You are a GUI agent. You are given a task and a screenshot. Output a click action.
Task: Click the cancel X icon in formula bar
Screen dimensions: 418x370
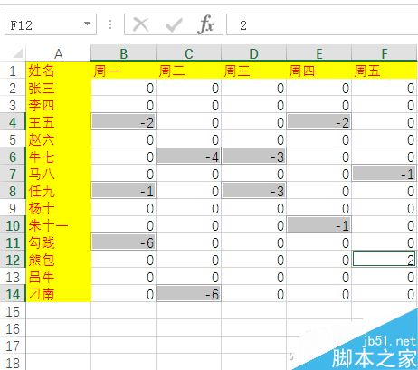141,24
